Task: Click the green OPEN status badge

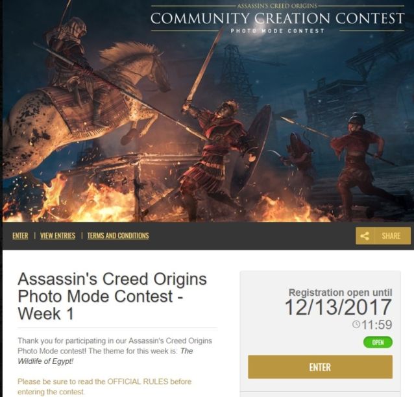Action: point(378,343)
